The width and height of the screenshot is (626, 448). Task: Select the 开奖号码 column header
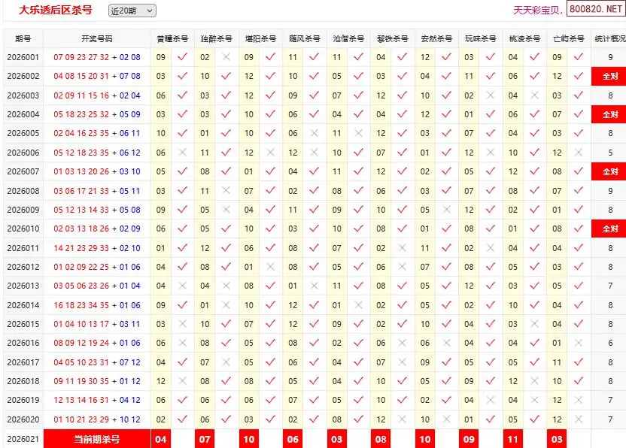click(x=96, y=38)
